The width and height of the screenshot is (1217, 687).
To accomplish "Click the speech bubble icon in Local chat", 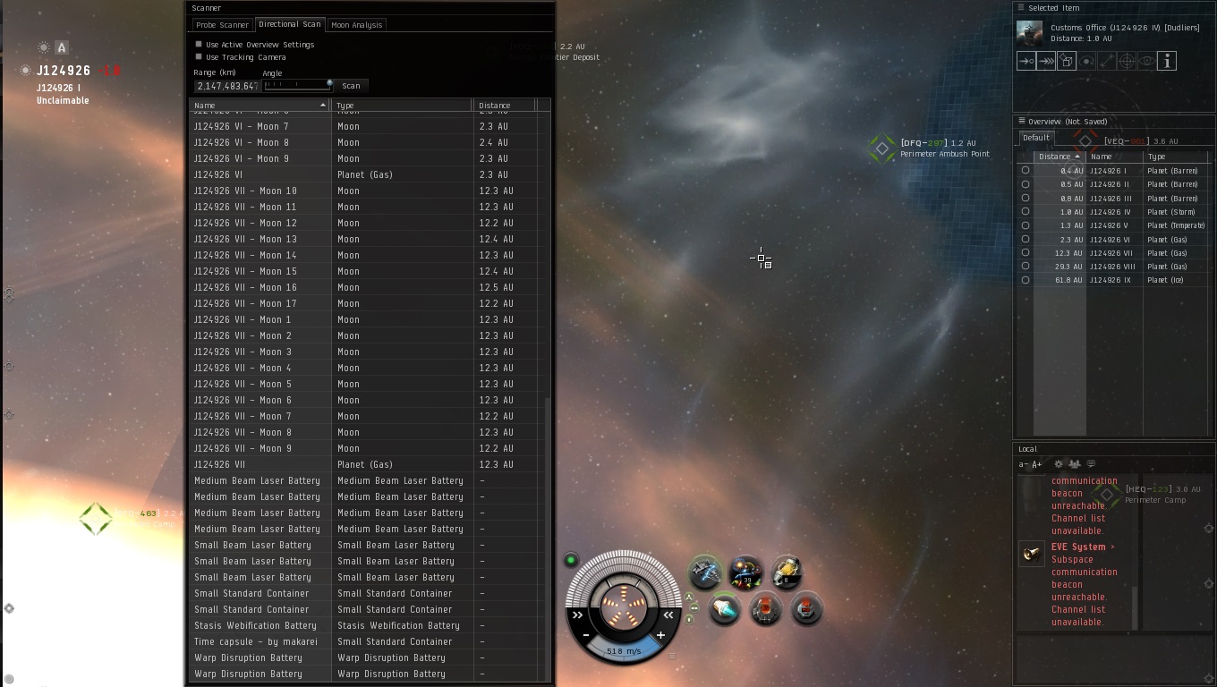I will point(1091,464).
